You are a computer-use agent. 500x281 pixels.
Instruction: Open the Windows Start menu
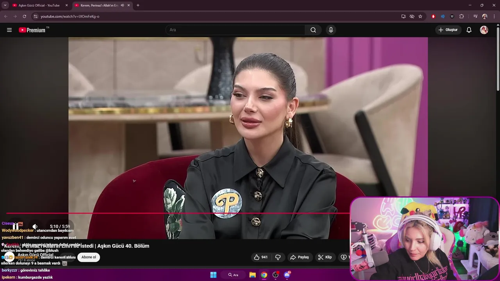[x=213, y=275]
